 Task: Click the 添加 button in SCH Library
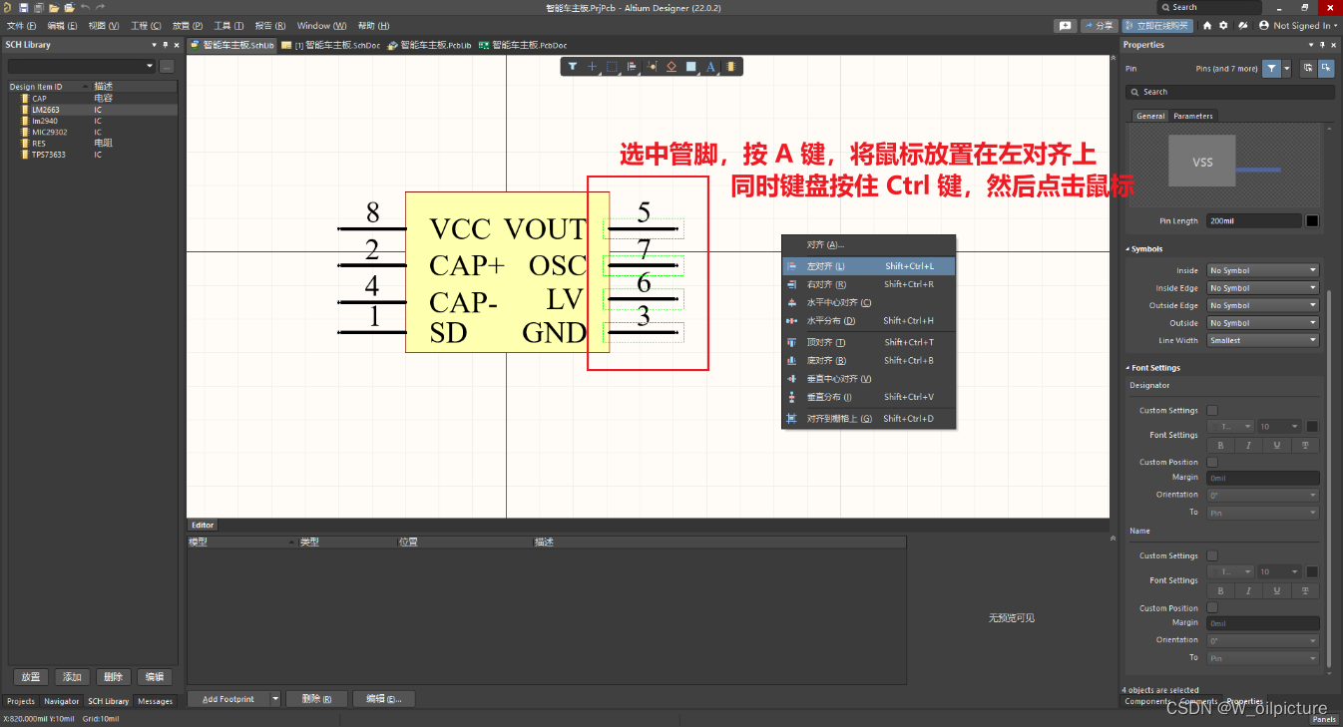click(x=72, y=677)
